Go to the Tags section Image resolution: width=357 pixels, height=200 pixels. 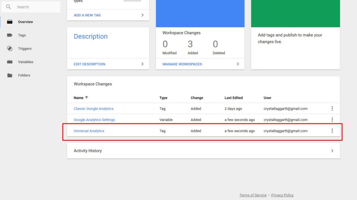coord(22,35)
